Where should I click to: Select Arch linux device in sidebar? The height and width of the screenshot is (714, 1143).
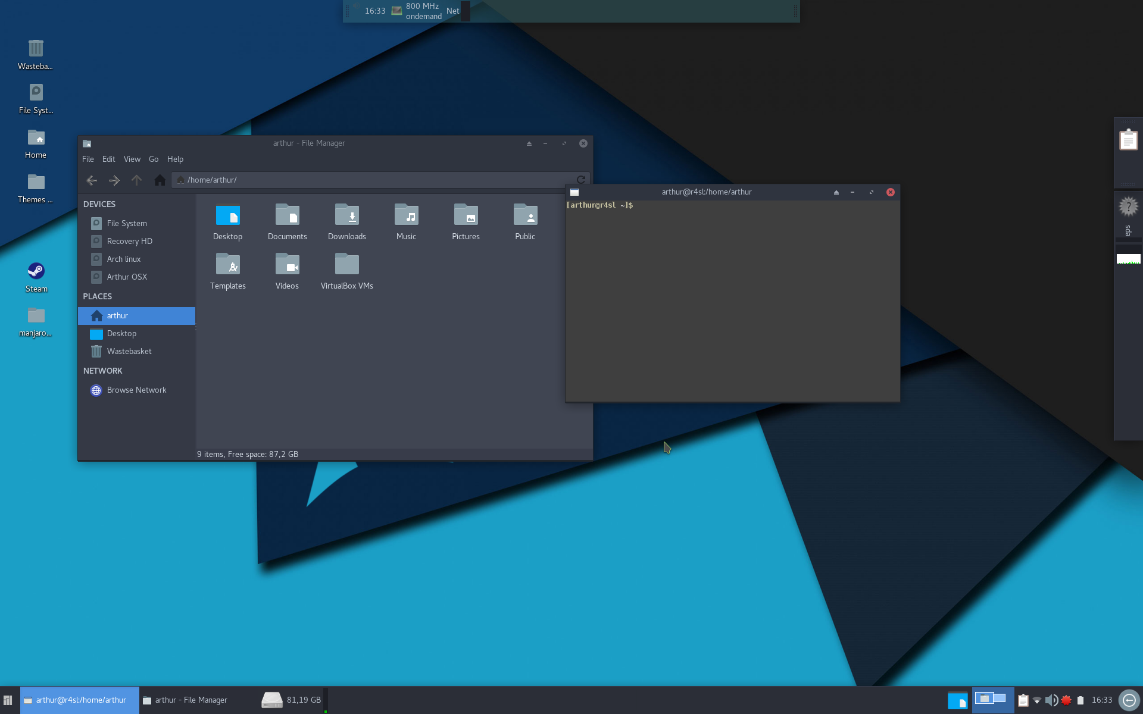pyautogui.click(x=136, y=259)
